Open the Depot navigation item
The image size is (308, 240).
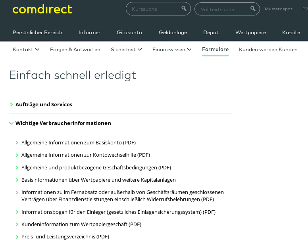[211, 33]
